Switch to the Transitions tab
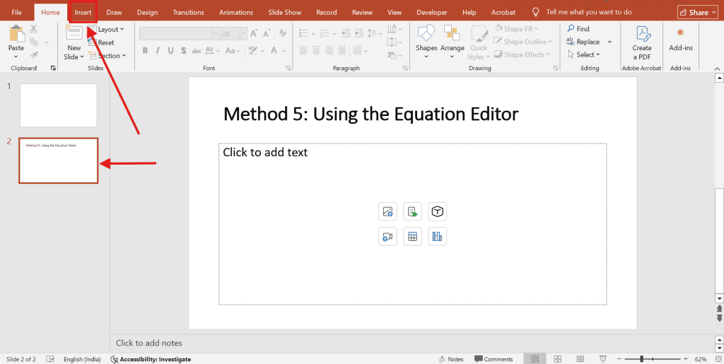The width and height of the screenshot is (724, 364). coord(188,12)
